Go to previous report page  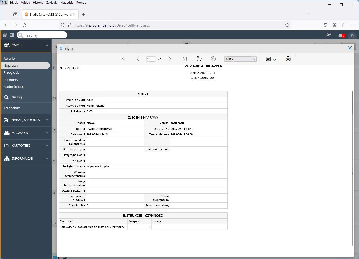138,59
